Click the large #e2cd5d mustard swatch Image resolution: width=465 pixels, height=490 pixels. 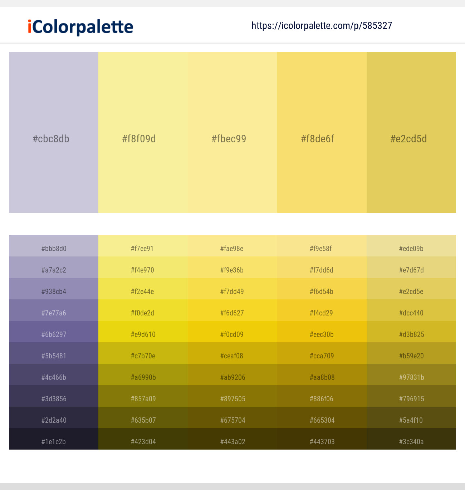pyautogui.click(x=411, y=132)
